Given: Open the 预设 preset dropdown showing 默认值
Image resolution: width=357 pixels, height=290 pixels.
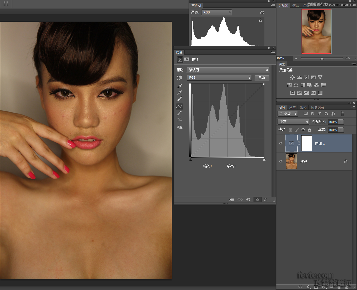Looking at the screenshot, I should (228, 69).
